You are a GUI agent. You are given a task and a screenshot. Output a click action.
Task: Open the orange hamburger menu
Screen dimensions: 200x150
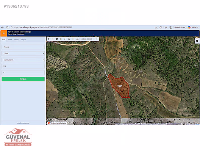3,33
